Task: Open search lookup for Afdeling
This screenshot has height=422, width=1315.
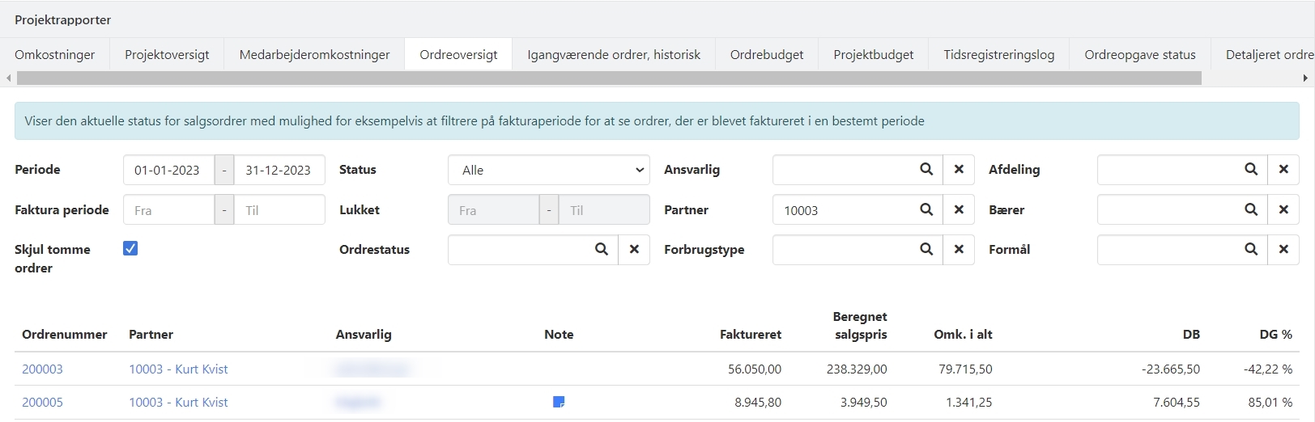Action: tap(1251, 170)
